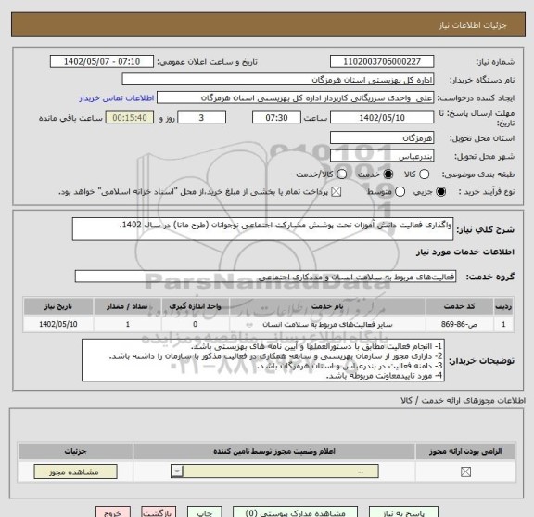
Task: Click the countdown timer 00:15:40
Action: tap(130, 118)
